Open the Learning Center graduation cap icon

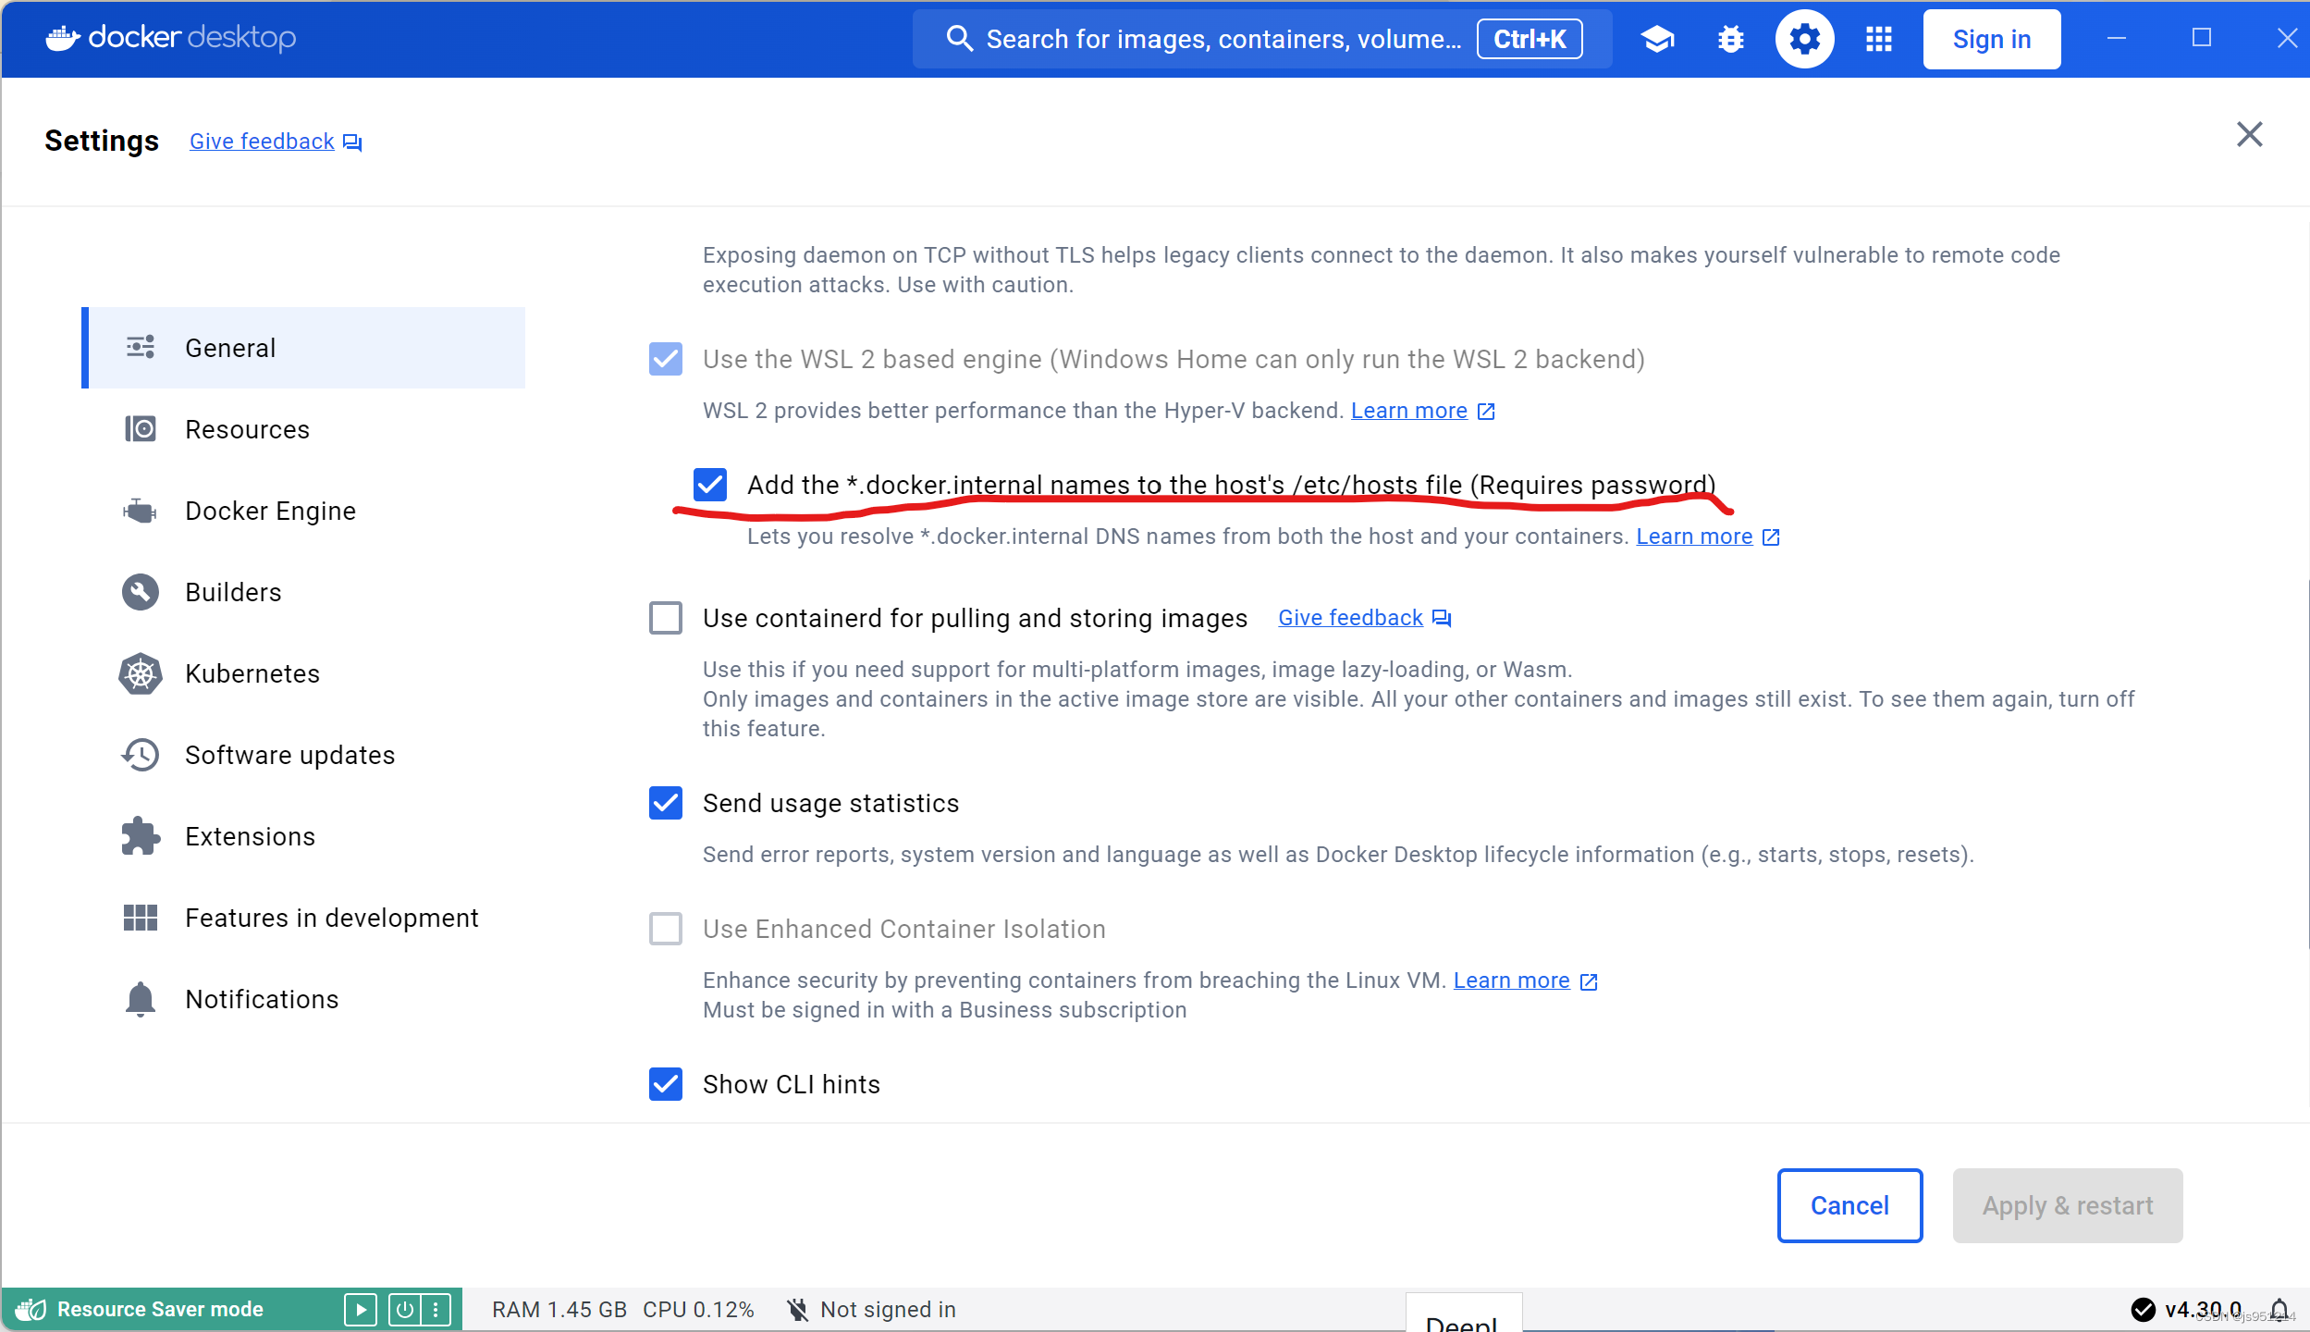tap(1657, 39)
